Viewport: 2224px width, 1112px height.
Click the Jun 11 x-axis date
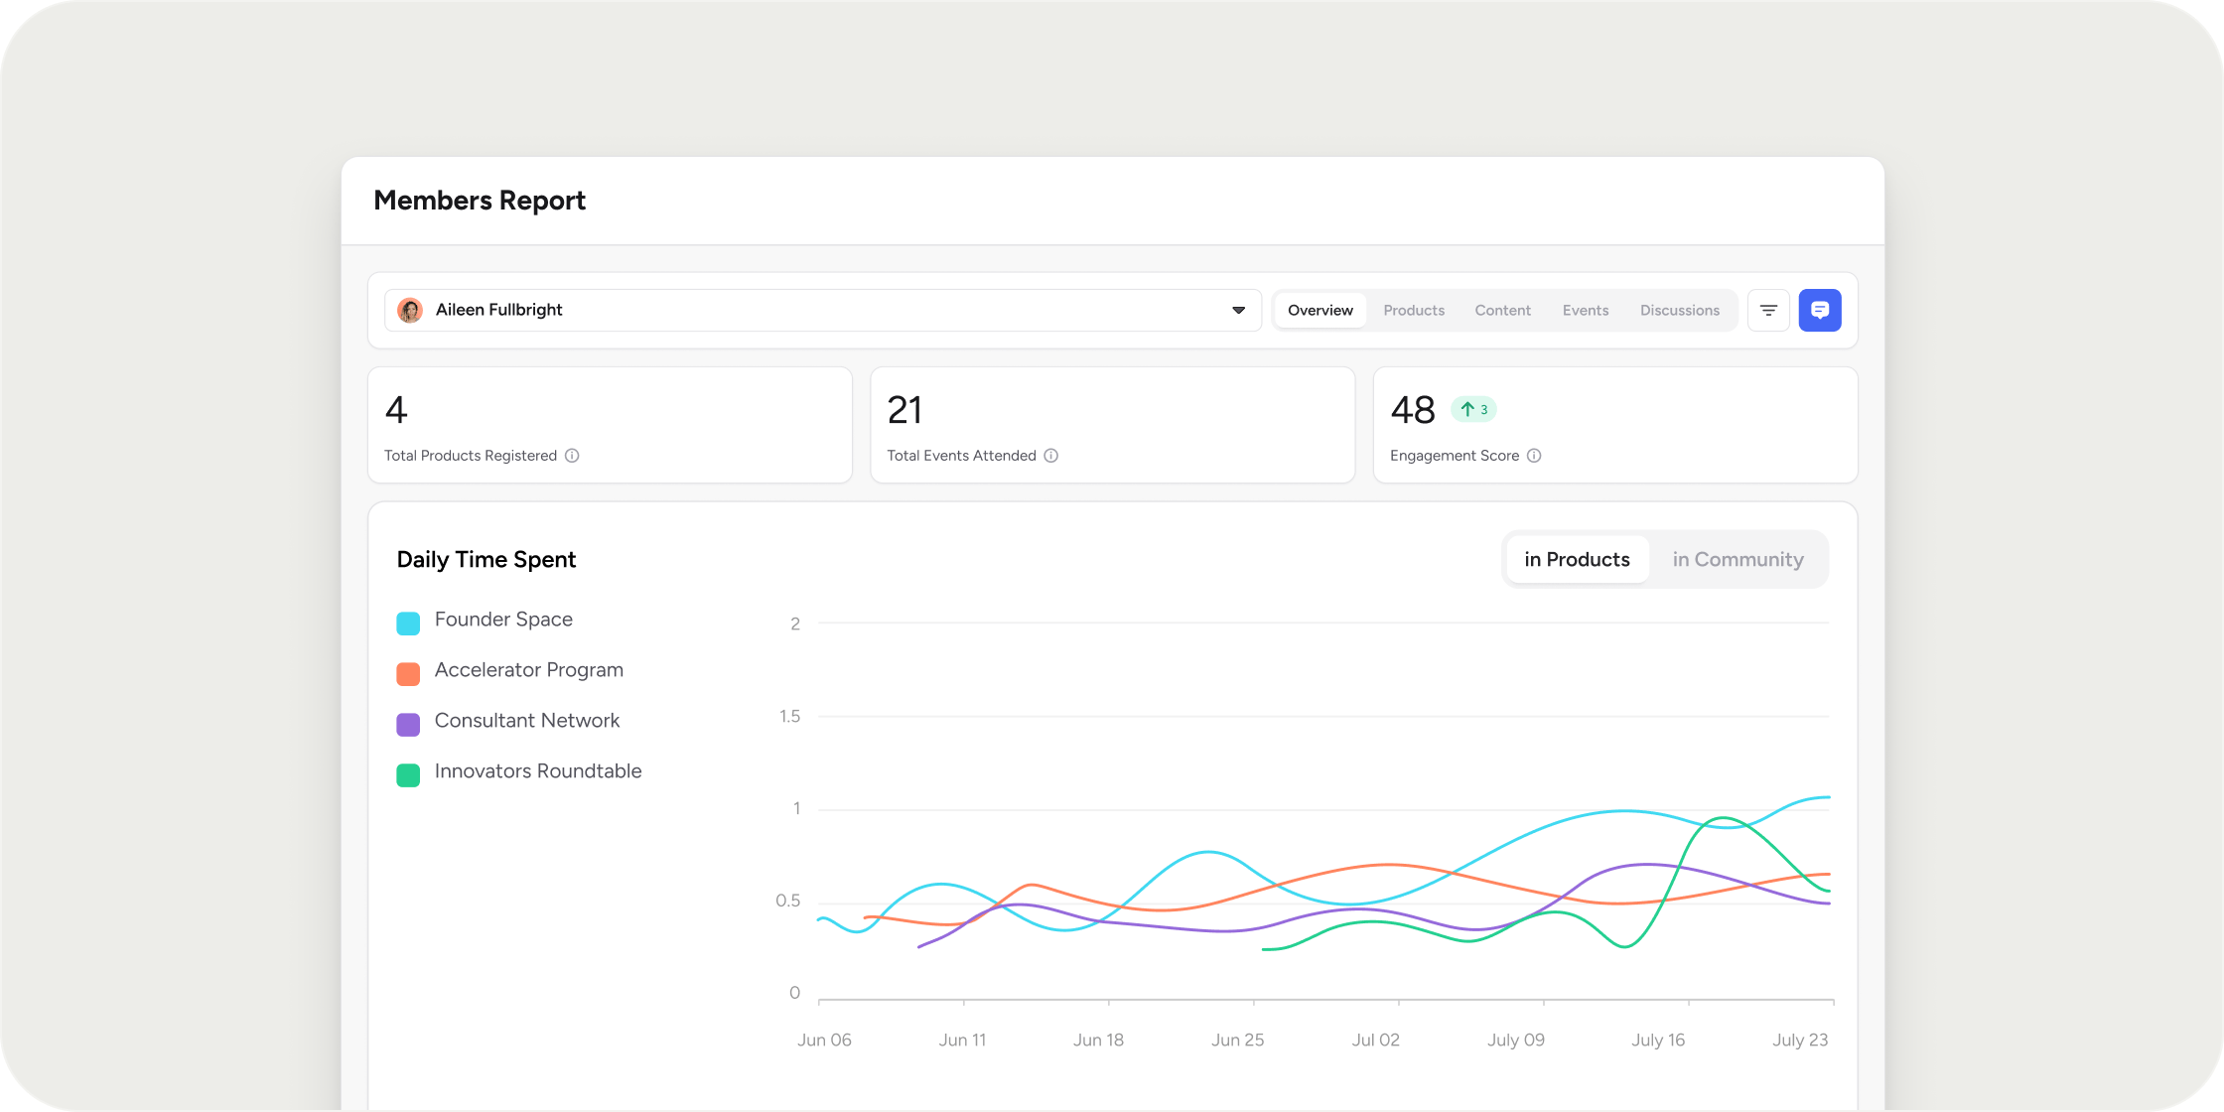(x=963, y=1041)
